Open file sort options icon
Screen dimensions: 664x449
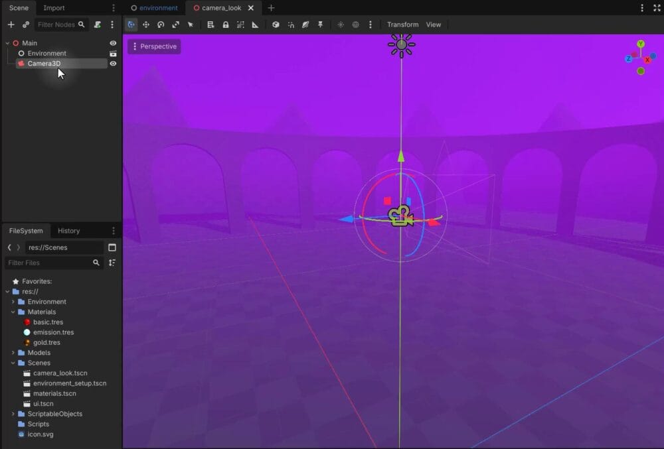click(x=112, y=263)
